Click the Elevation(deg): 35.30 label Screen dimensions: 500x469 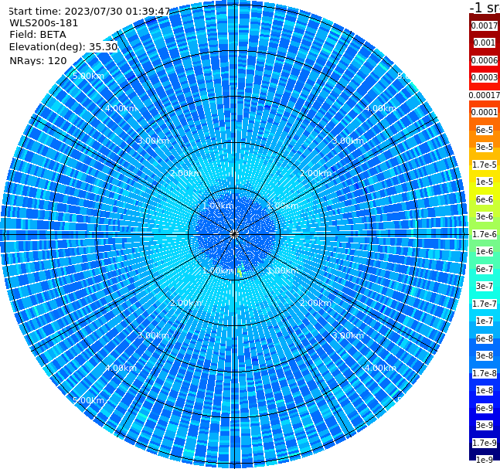[63, 47]
